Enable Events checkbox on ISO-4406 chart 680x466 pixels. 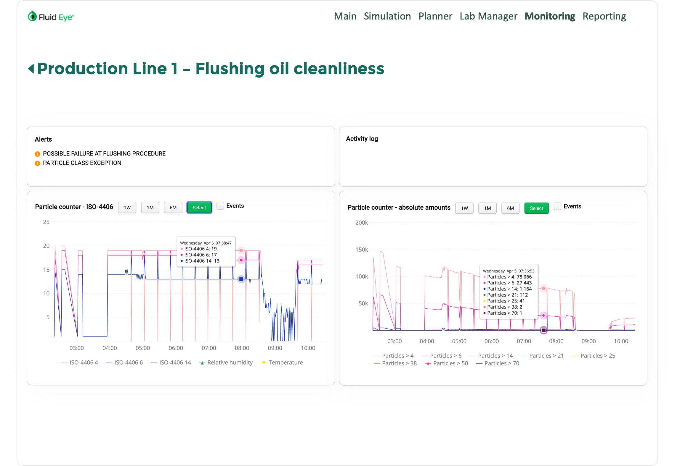click(220, 206)
